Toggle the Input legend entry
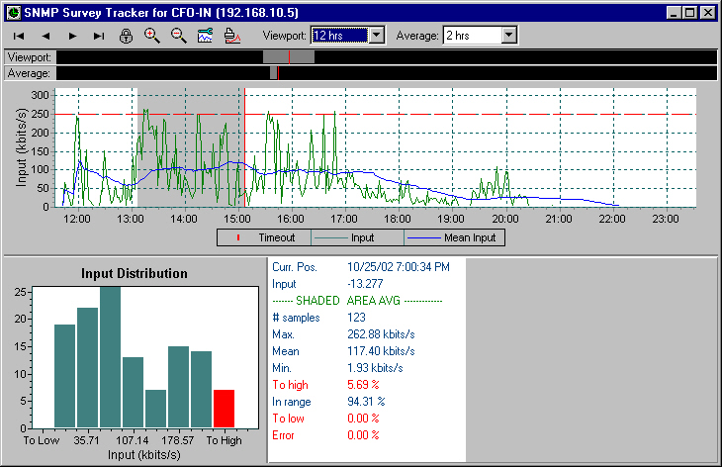Viewport: 722px width, 467px height. (x=356, y=237)
